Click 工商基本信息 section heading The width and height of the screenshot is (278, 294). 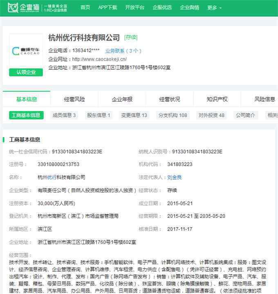point(25,139)
